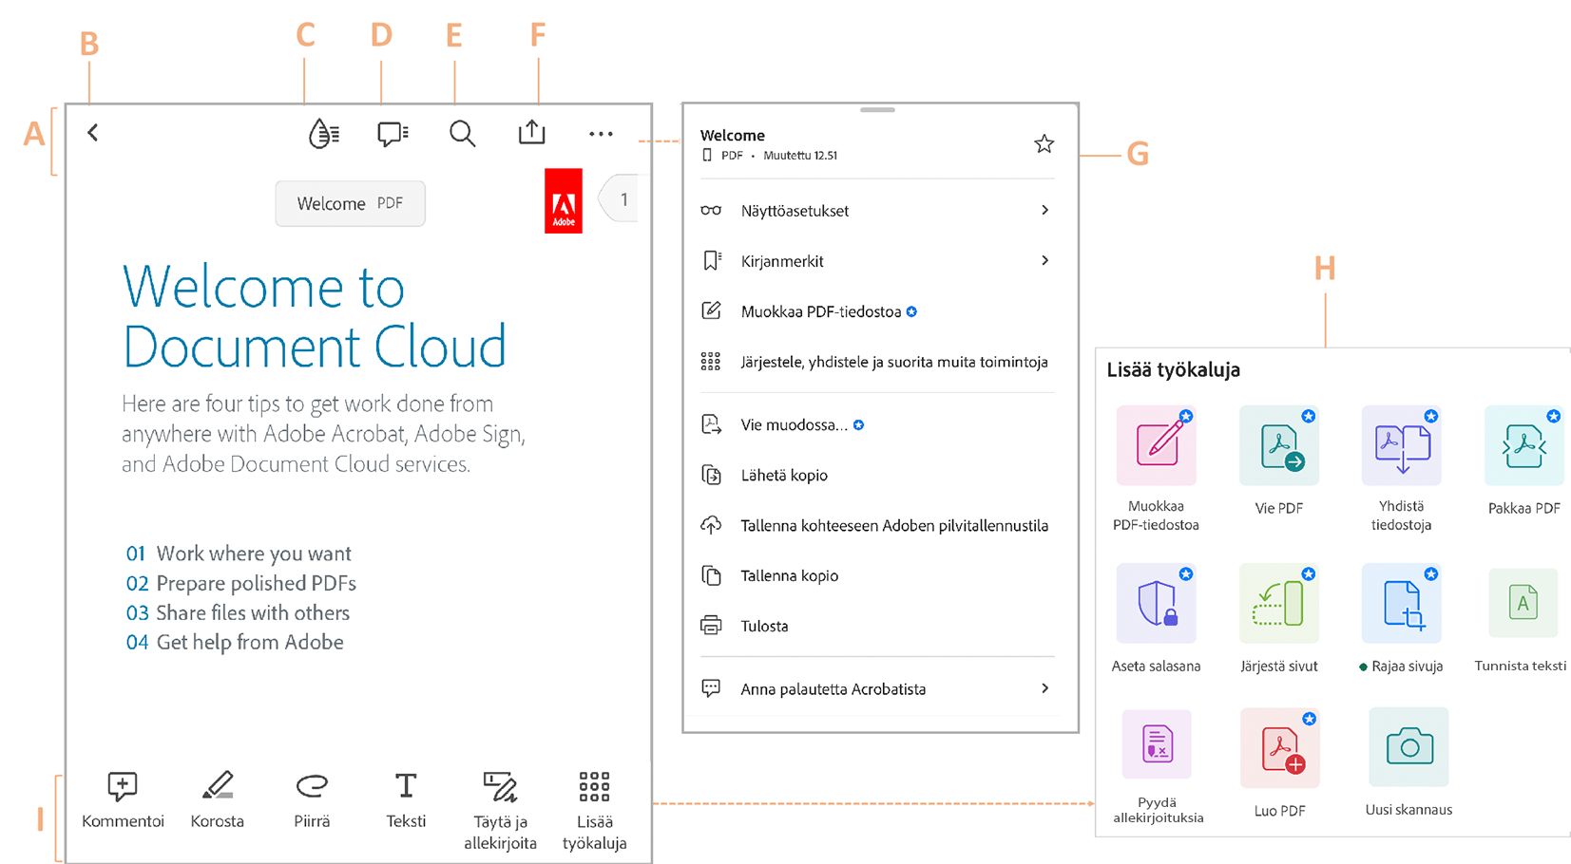Tap the Welcome PDF title button
The image size is (1571, 864).
click(x=350, y=202)
